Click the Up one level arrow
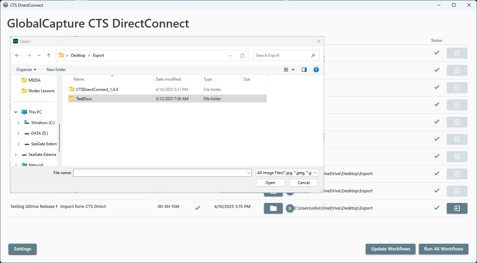The image size is (477, 263). coord(48,55)
